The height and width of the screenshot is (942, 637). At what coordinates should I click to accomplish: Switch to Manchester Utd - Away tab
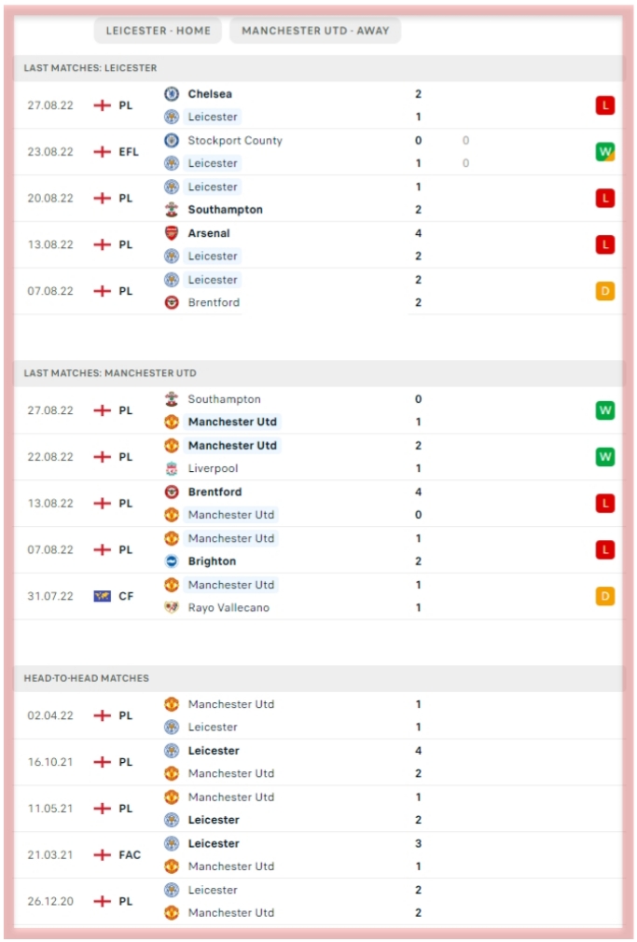point(315,31)
